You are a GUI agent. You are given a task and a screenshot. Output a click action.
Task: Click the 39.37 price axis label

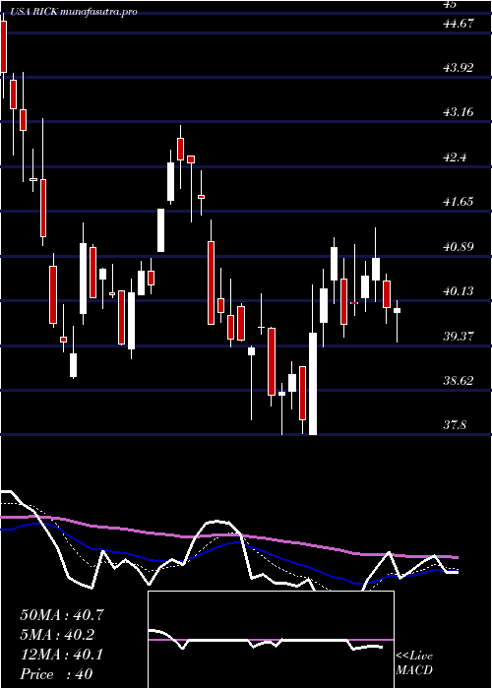(x=459, y=337)
